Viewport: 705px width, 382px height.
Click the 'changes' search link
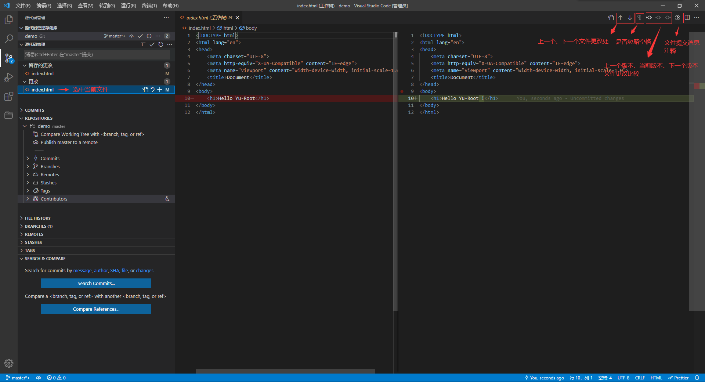point(145,271)
